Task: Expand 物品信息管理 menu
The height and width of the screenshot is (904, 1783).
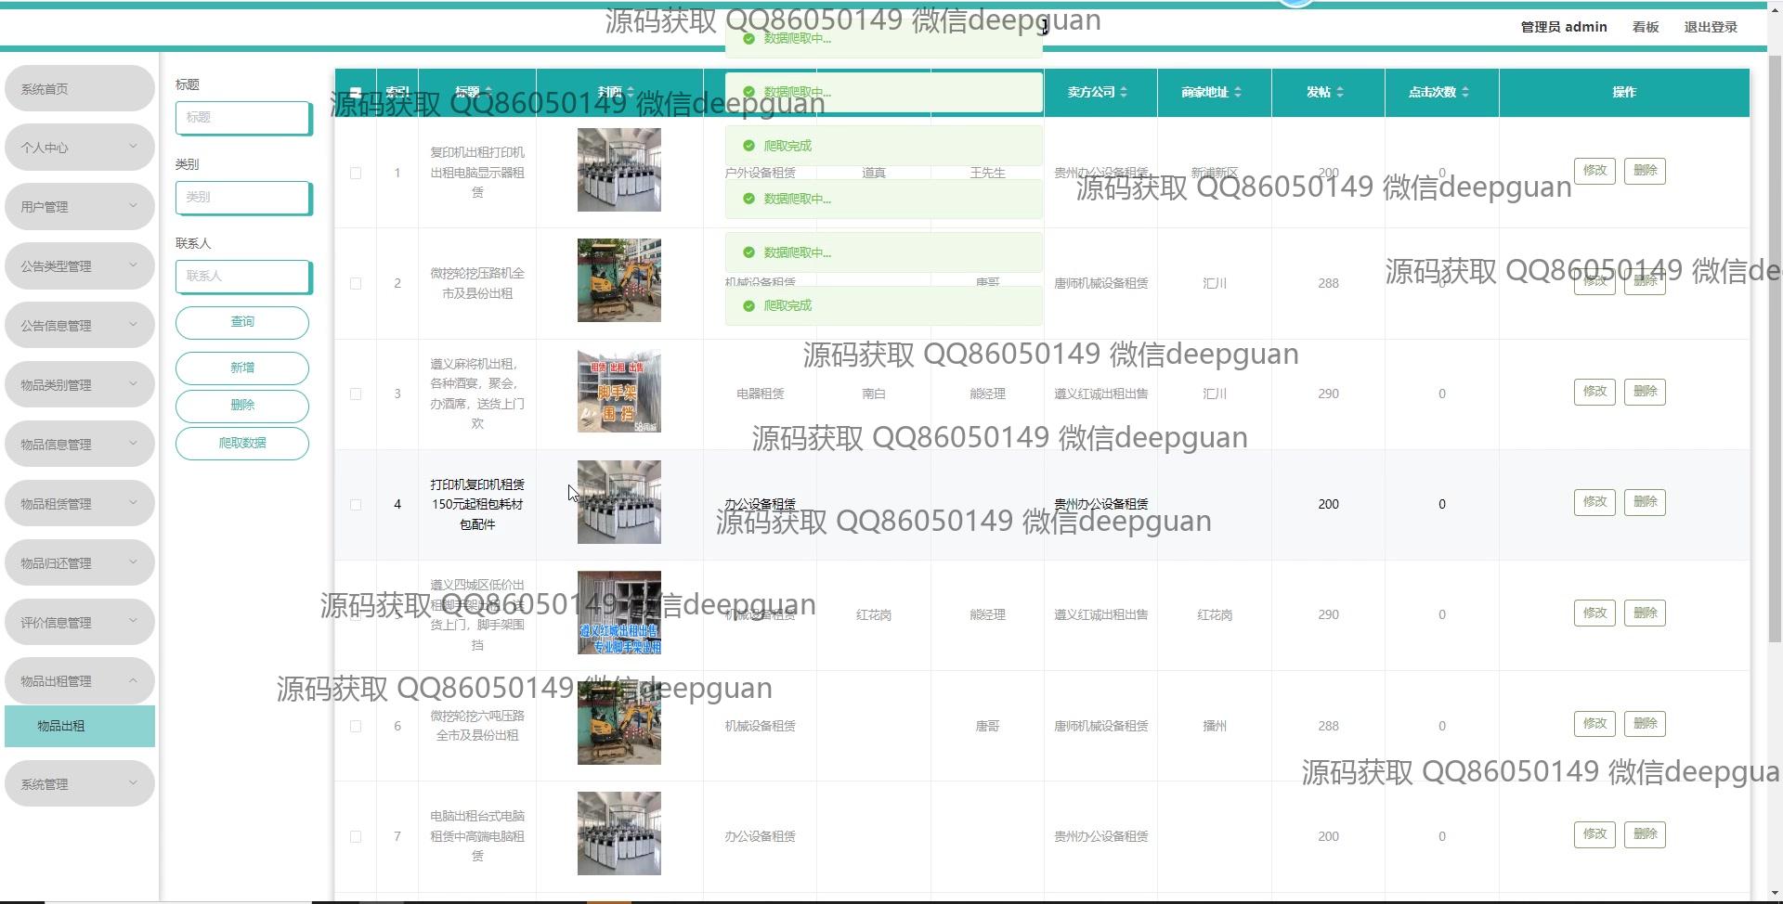Action: click(79, 444)
